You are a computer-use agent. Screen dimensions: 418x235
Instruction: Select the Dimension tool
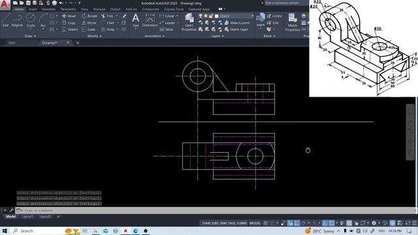150,20
